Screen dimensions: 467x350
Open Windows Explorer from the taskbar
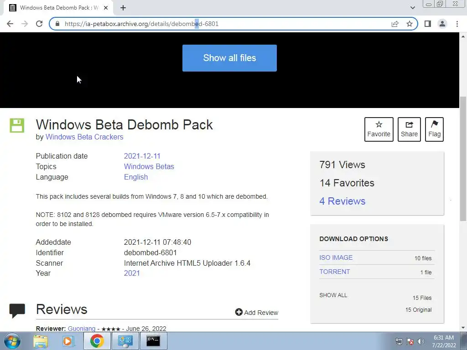(x=41, y=341)
